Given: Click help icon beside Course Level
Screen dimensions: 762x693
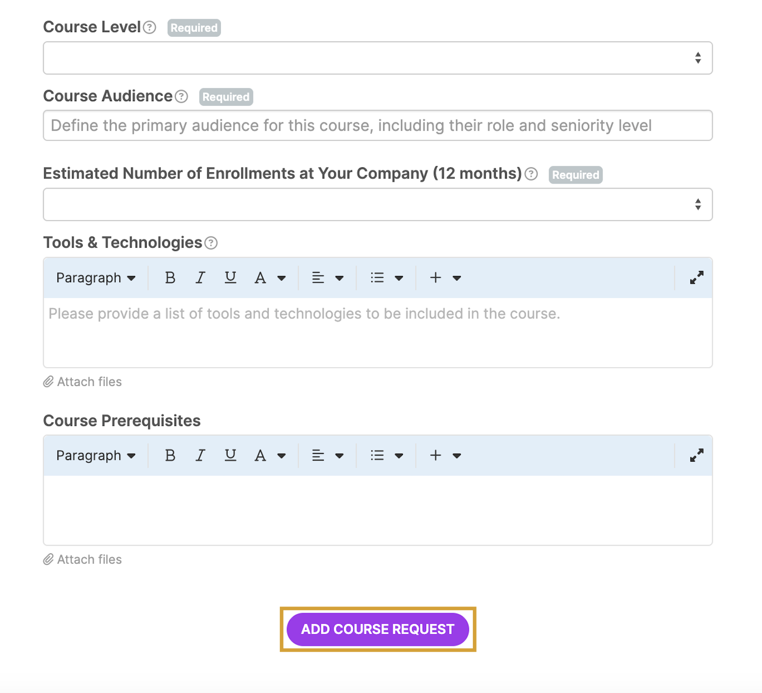Looking at the screenshot, I should click(149, 27).
